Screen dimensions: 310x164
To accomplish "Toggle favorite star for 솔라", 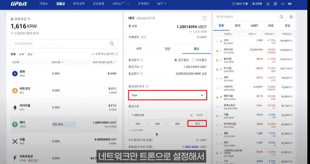I will click(x=217, y=60).
